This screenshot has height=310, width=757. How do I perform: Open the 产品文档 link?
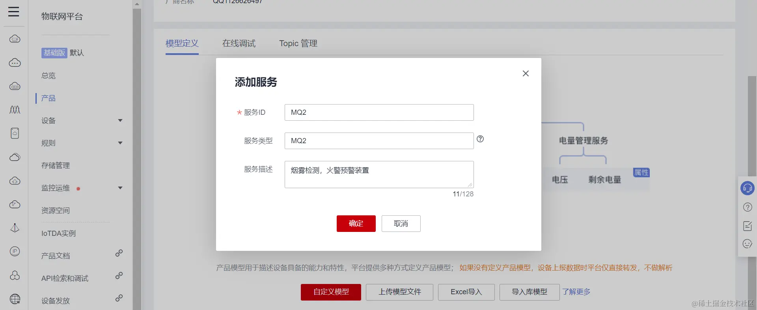click(56, 256)
